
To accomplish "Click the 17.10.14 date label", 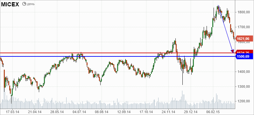I will (x=146, y=112).
